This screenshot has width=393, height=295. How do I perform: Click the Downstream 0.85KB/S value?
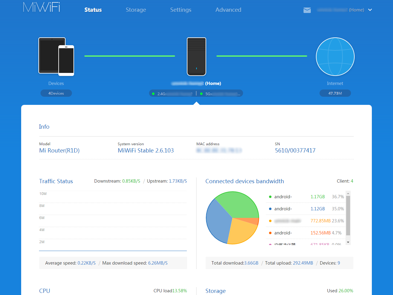point(131,181)
